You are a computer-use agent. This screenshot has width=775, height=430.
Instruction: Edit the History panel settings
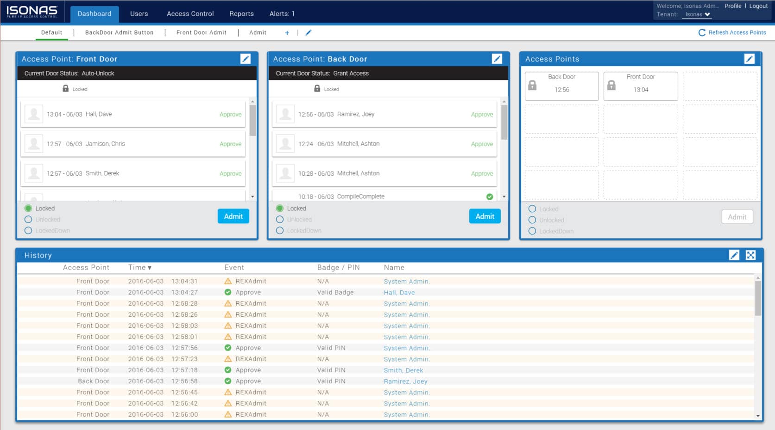(735, 255)
